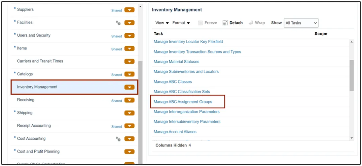
Task: Click the orange action button for Catalogs
Action: point(129,74)
